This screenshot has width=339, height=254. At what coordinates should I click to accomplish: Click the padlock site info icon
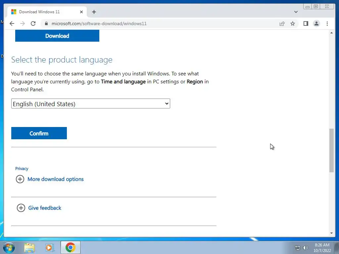[x=46, y=23]
